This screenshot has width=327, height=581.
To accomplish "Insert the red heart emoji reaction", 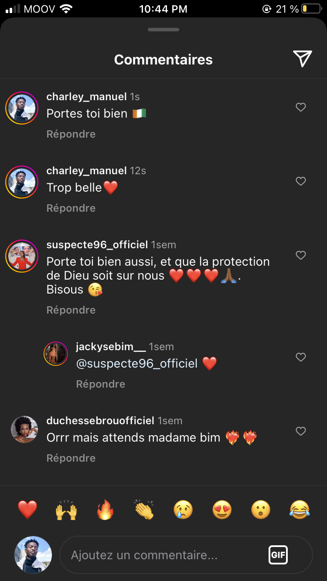I will coord(27,510).
